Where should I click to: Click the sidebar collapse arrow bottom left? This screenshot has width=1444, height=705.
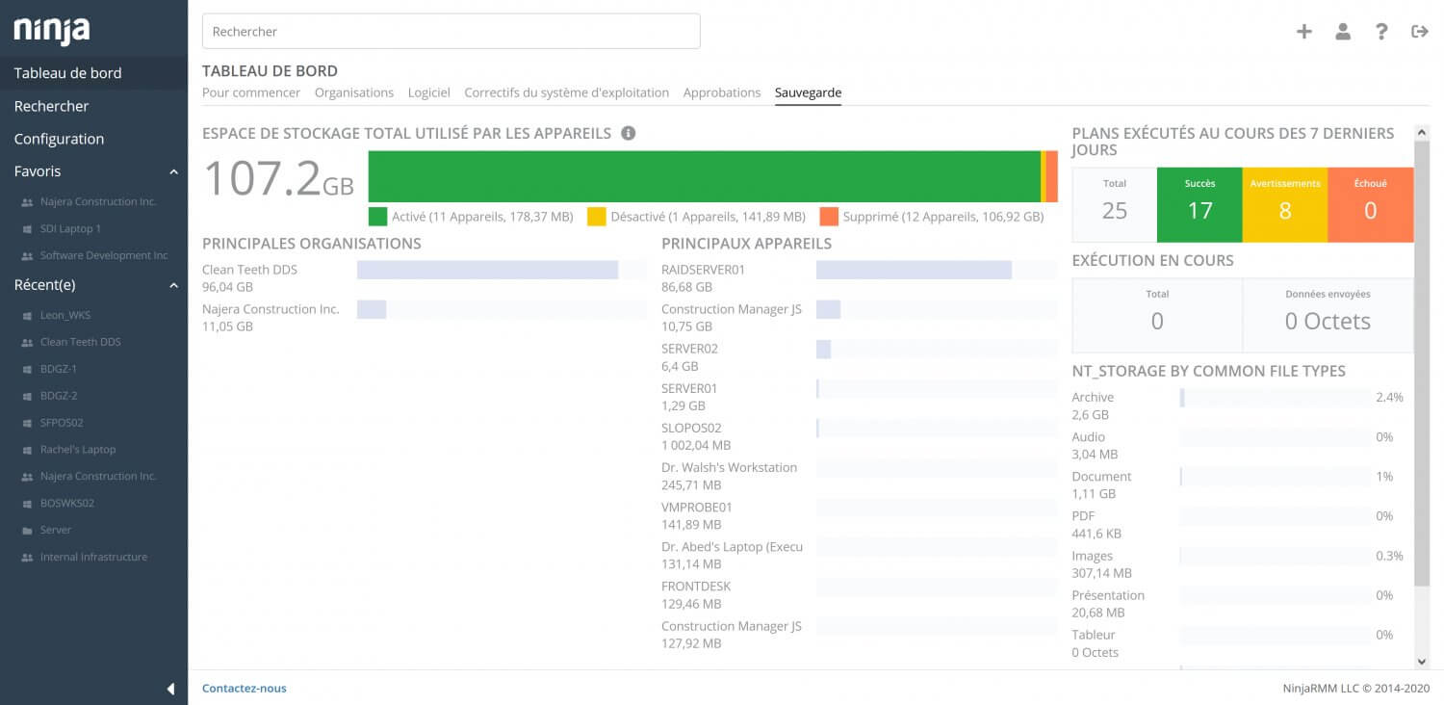pos(170,689)
